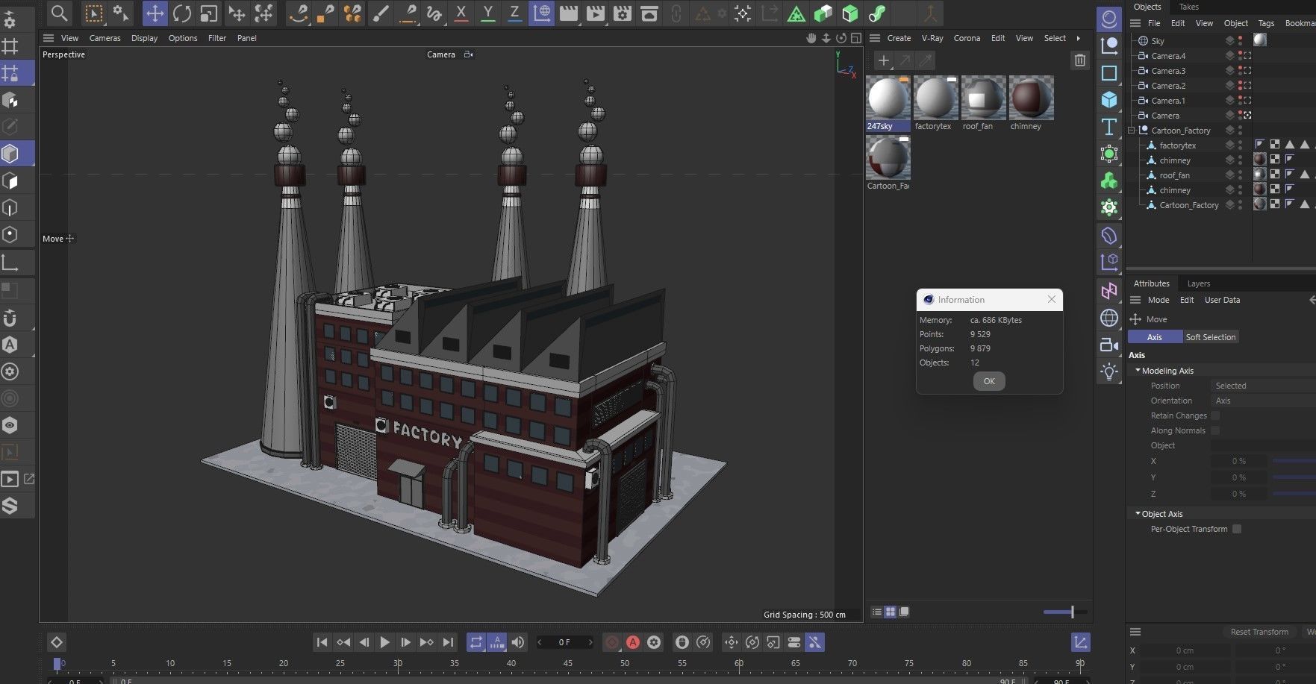Open the V-Ray menu in material manager
This screenshot has height=684, width=1316.
[x=932, y=38]
